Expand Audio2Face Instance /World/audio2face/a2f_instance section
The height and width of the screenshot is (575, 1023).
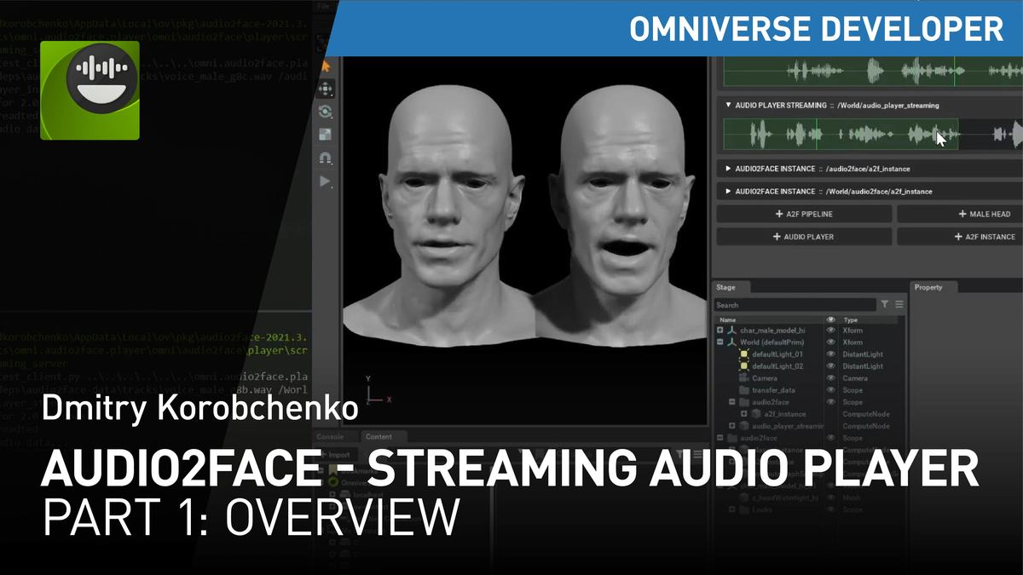[728, 192]
